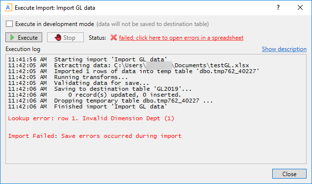Click the 'Extracting data' testGL.xlsx log line
Image resolution: width=312 pixels, height=184 pixels.
pos(129,65)
